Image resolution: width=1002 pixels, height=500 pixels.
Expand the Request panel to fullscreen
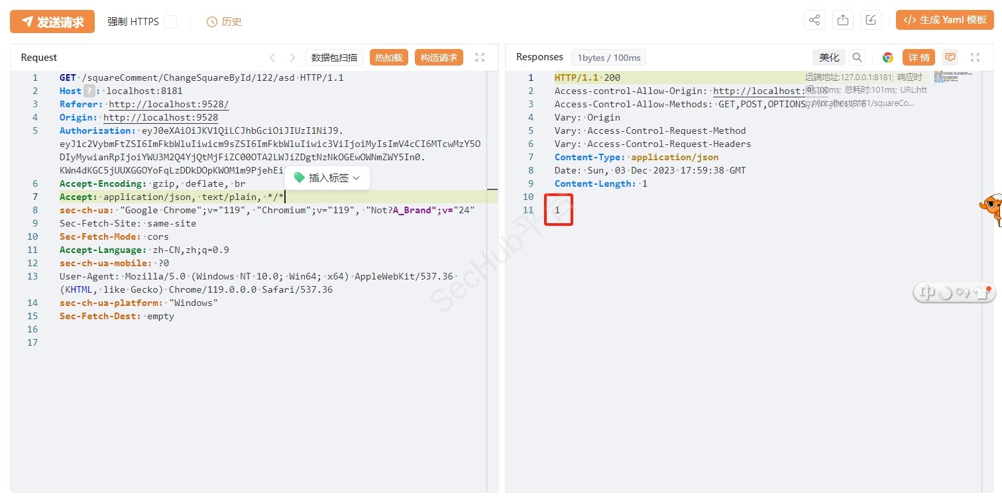(480, 58)
